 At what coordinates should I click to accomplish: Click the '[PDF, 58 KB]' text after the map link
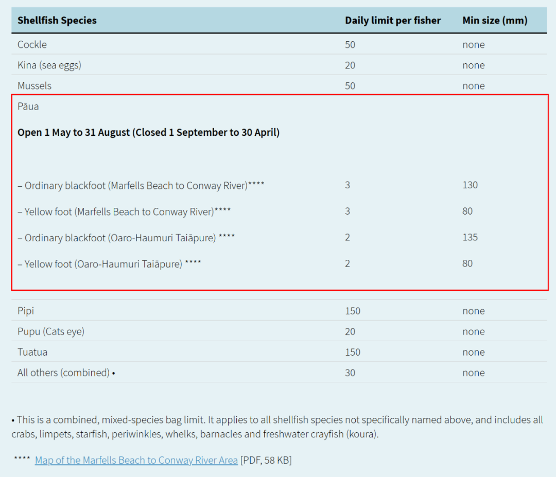click(x=266, y=460)
